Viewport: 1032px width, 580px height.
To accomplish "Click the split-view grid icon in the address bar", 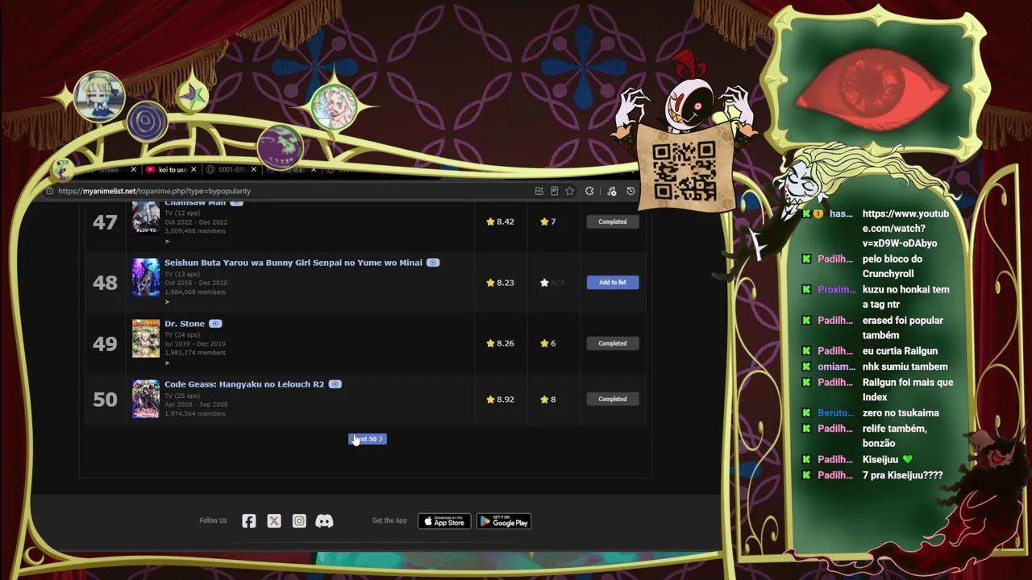I will click(x=539, y=191).
